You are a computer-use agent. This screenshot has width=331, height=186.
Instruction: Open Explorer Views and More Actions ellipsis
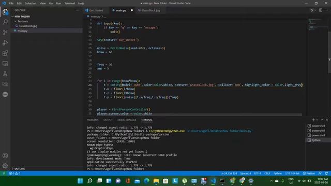pyautogui.click(x=78, y=10)
